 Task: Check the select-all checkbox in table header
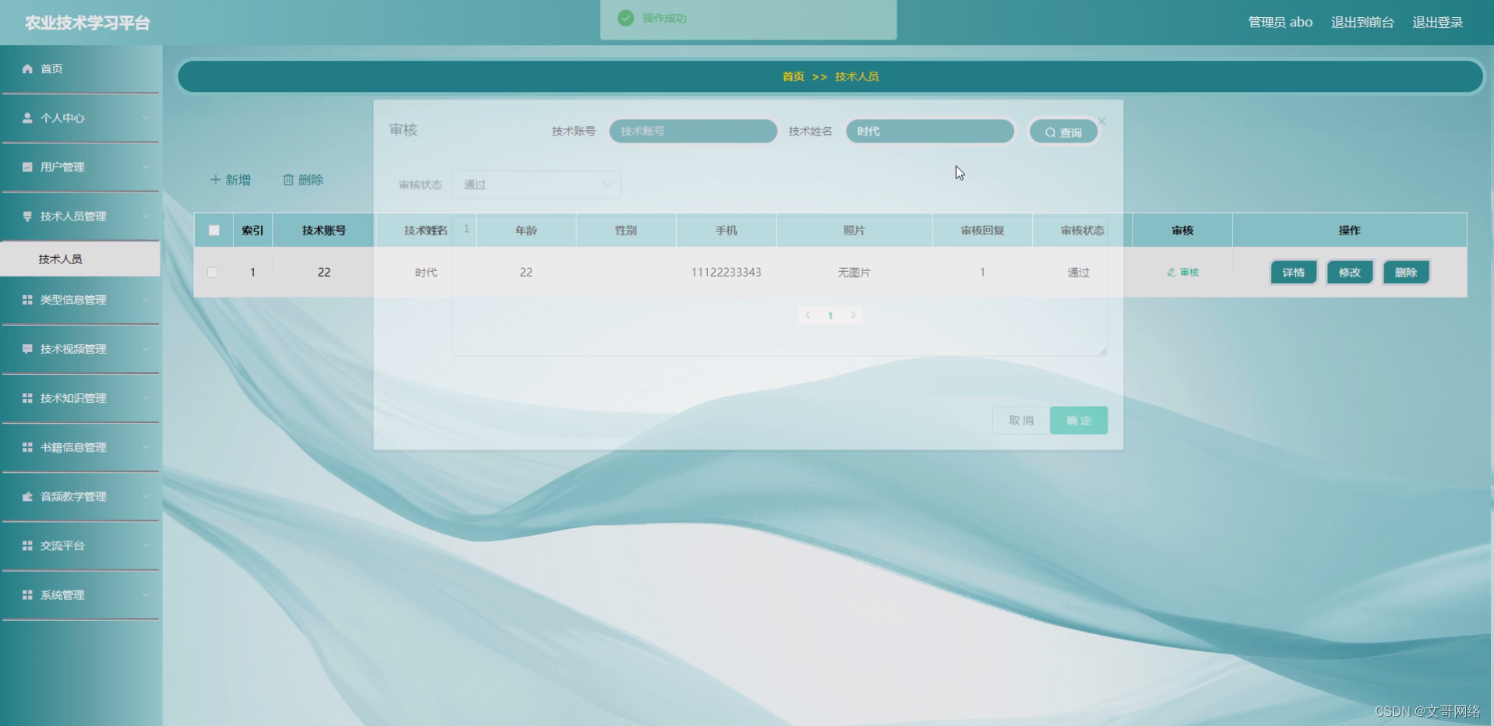pos(214,230)
